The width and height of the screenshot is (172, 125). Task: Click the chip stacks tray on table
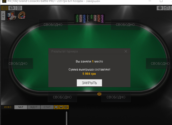(x=90, y=19)
